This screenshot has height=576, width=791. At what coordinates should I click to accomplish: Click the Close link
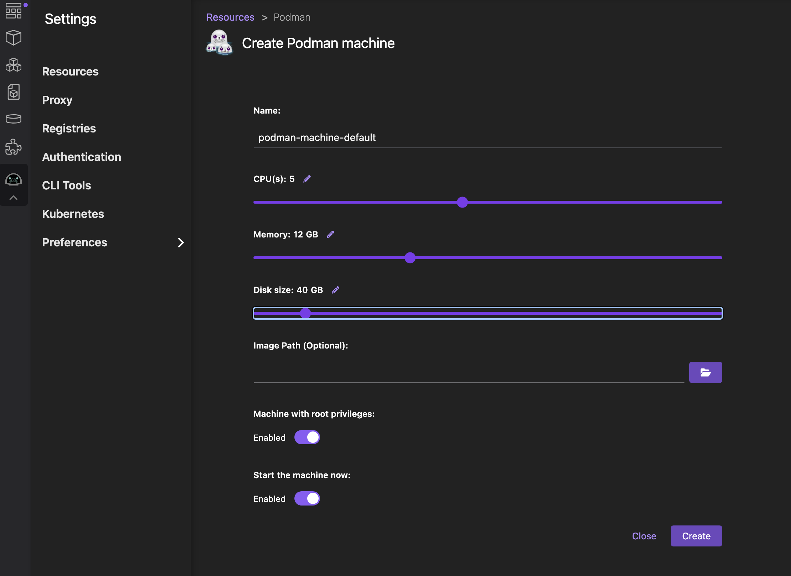click(x=644, y=536)
